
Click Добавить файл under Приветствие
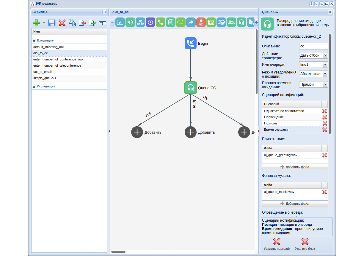(294, 167)
